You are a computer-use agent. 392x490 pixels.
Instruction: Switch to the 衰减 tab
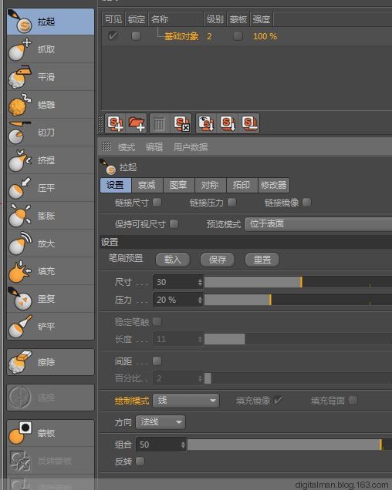147,185
